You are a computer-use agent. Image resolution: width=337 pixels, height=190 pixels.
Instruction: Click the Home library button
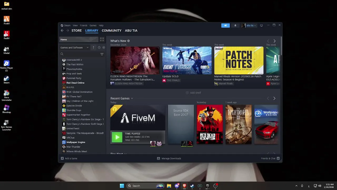pos(79,40)
